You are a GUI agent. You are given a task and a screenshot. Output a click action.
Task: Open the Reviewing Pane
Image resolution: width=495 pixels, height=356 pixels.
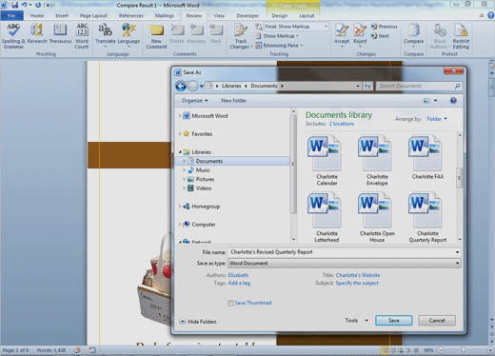pos(279,46)
